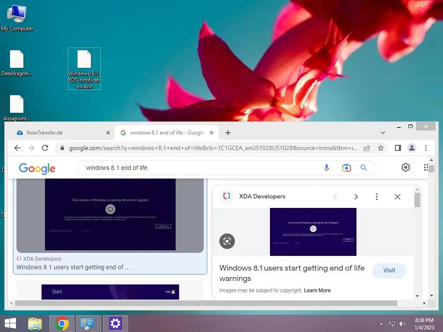Open File Explorer from the taskbar
The image size is (443, 332).
point(35,323)
